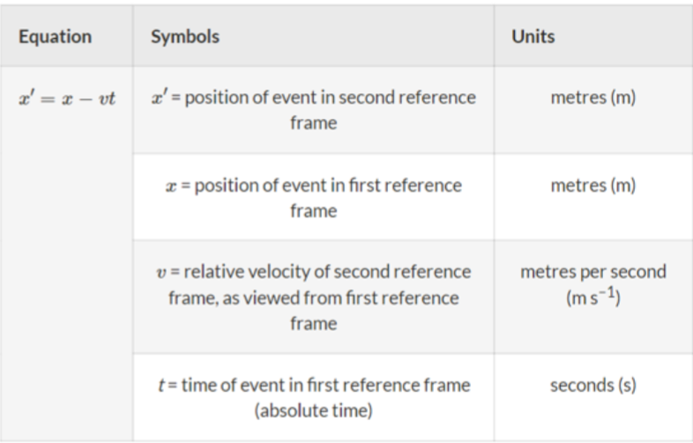Click the vt term in the equation

pos(107,98)
